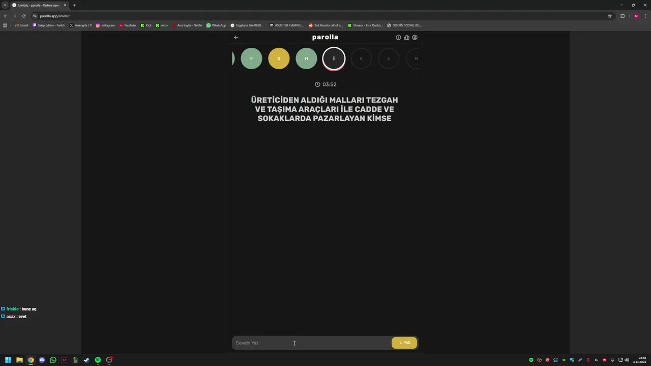Open the user profile icon in parolla header
651x366 pixels.
pyautogui.click(x=415, y=37)
